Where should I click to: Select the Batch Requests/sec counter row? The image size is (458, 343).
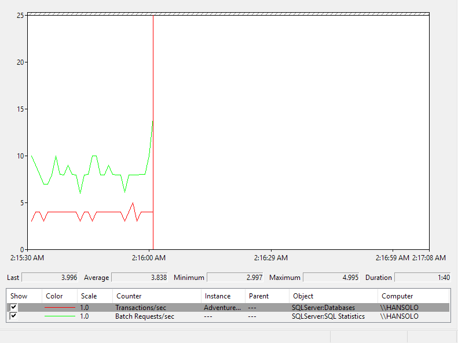[228, 316]
